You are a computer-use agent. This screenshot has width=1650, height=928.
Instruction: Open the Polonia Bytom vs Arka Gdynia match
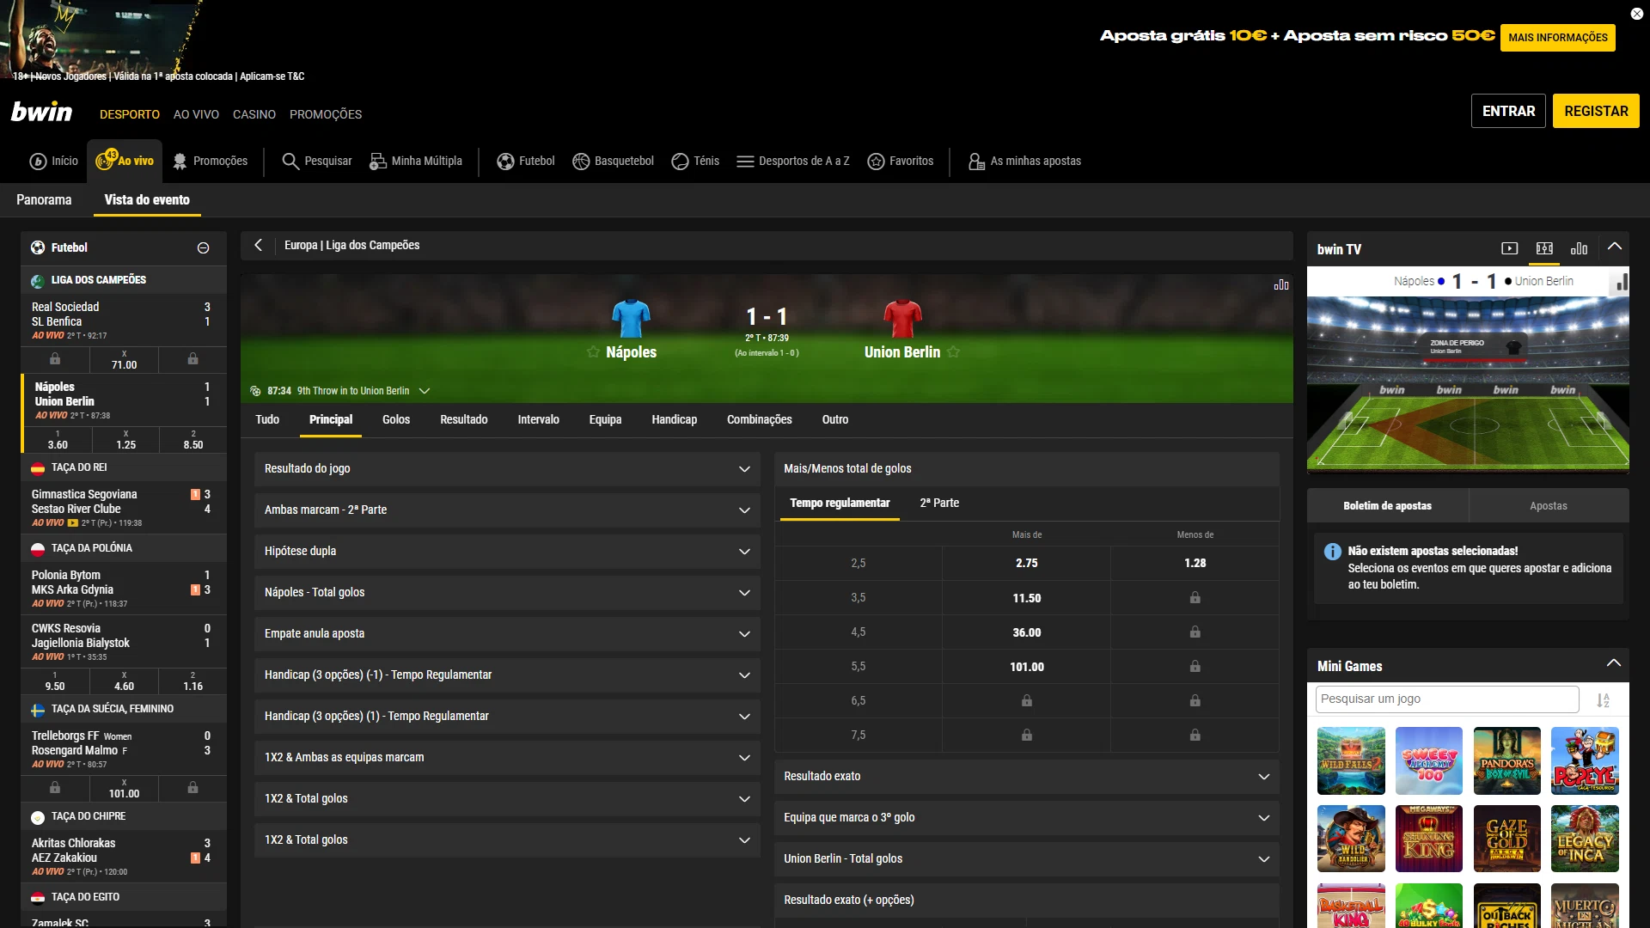click(x=124, y=589)
